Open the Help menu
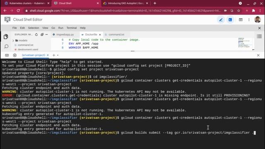Viewport: 265px width, 149px height. [x=83, y=28]
